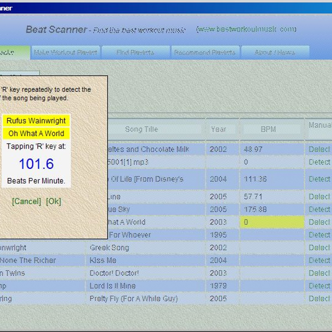332x332 pixels.
Task: Select the Kiss Me title cell
Action: coord(145,260)
